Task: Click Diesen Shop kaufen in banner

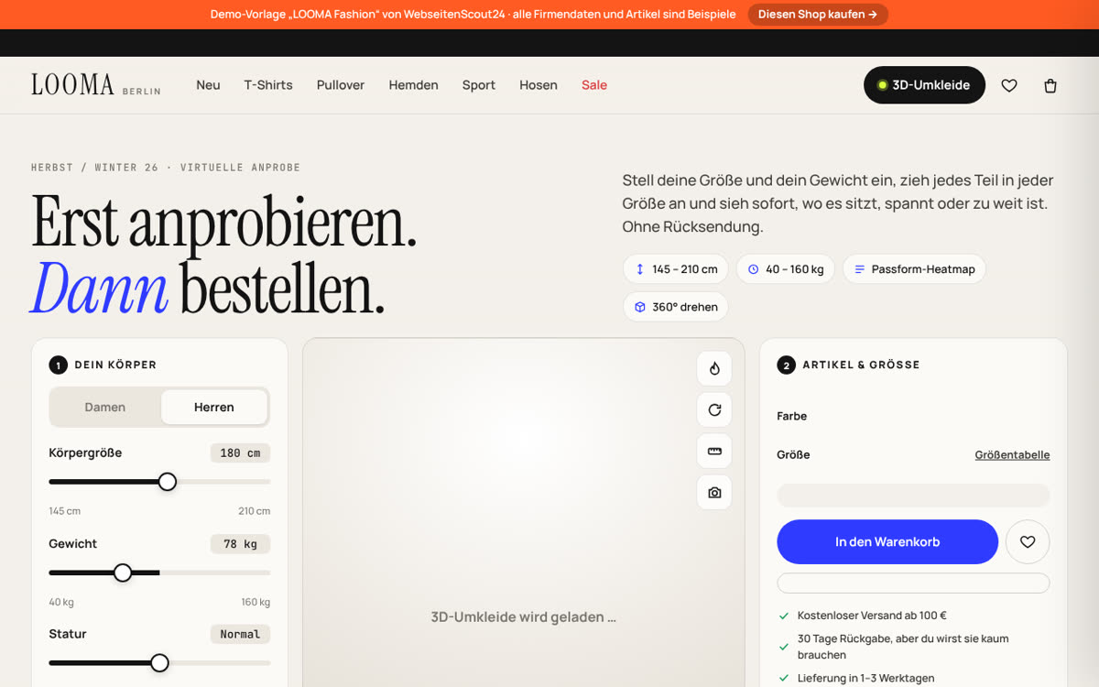Action: click(x=818, y=14)
